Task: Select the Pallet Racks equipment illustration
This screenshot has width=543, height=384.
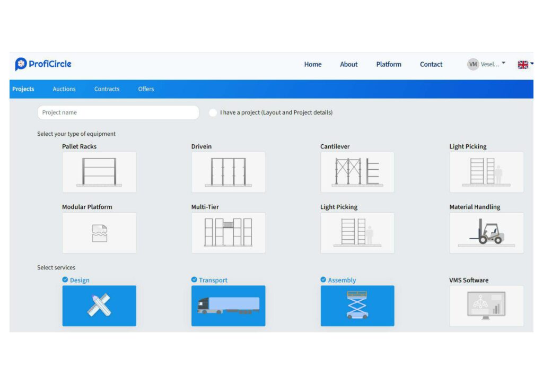Action: click(99, 172)
